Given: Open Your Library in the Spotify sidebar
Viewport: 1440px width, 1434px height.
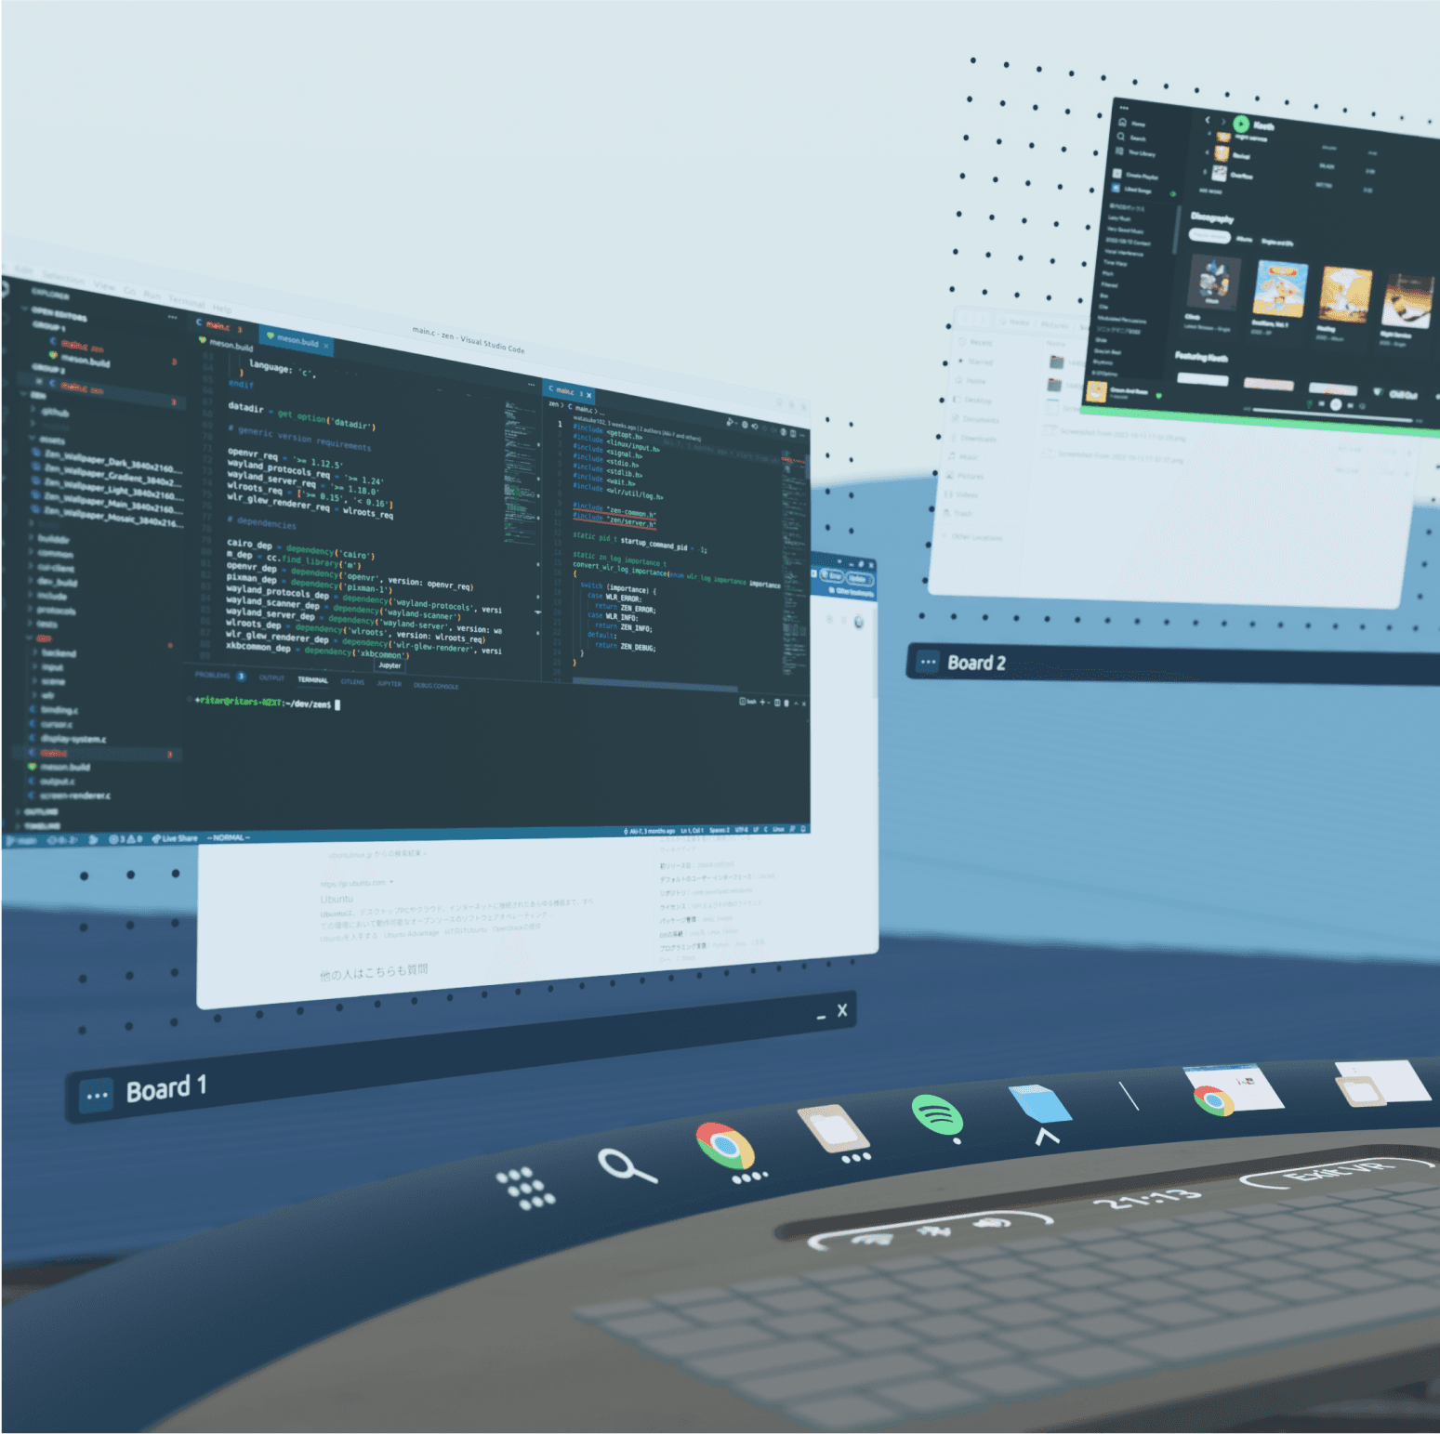Looking at the screenshot, I should point(1135,152).
